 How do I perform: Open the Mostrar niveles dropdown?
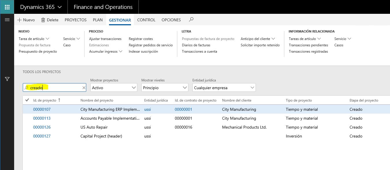[185, 88]
